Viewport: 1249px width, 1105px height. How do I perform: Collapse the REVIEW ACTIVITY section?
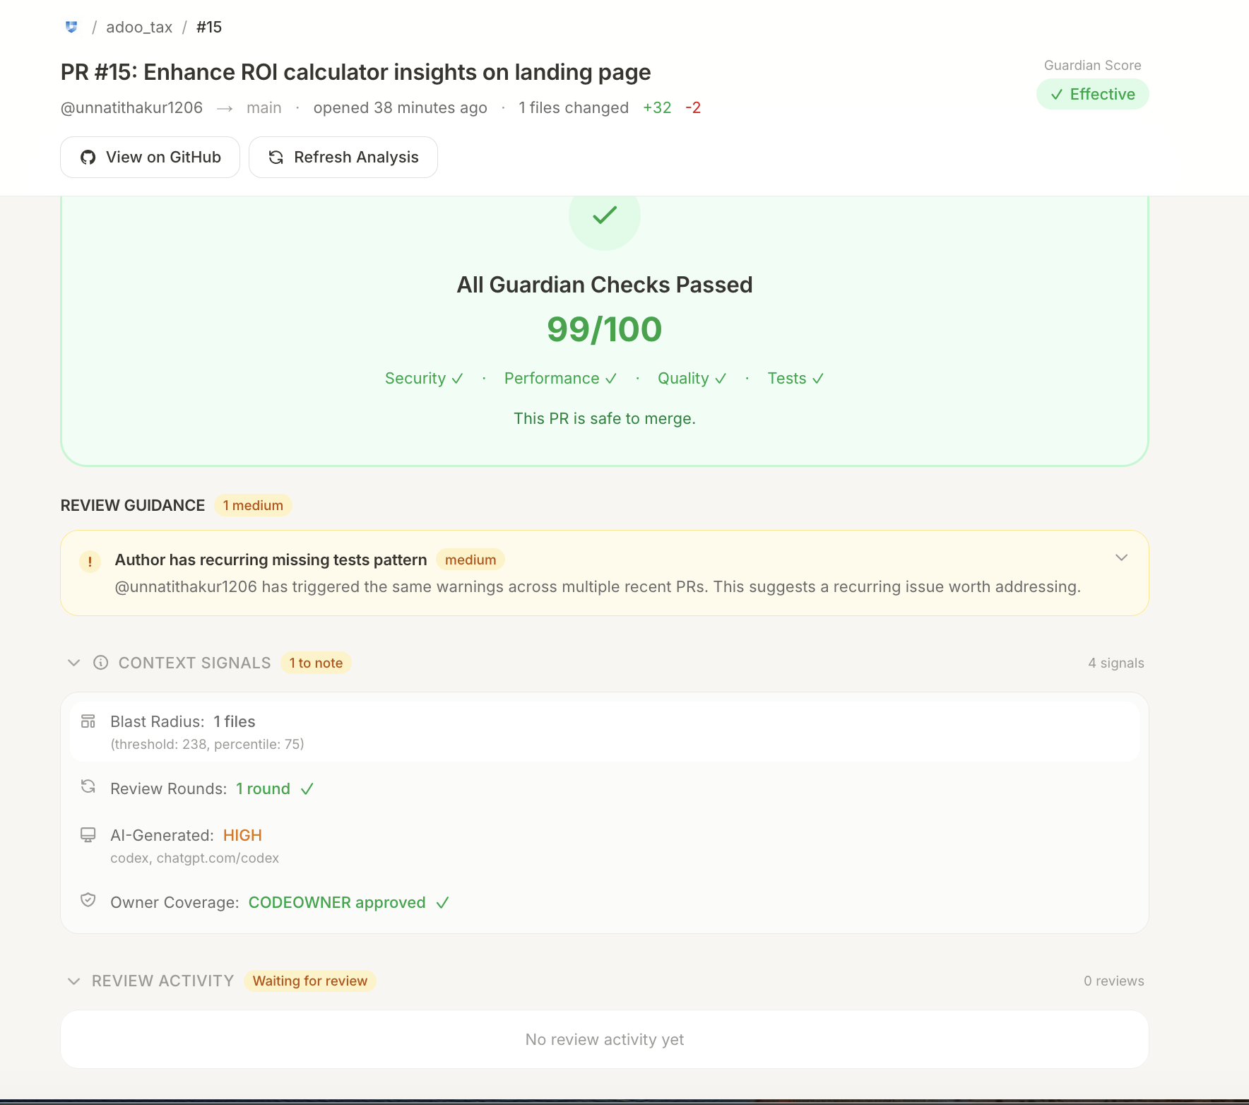coord(73,981)
